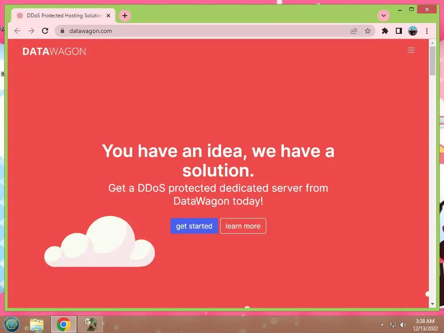Click the learn more button
Screen dimensions: 444x333
click(243, 226)
